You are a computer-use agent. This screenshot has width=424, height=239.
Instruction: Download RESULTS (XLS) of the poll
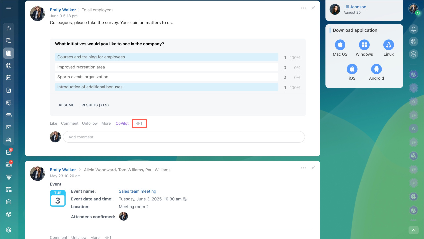95,105
